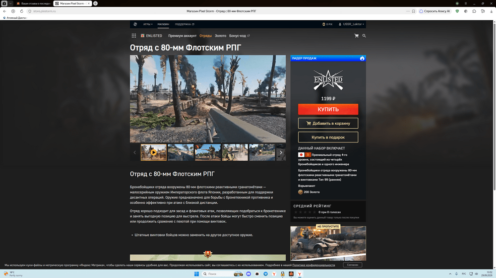
Task: Open the ПОДДЕРЖКА link
Action: point(185,24)
